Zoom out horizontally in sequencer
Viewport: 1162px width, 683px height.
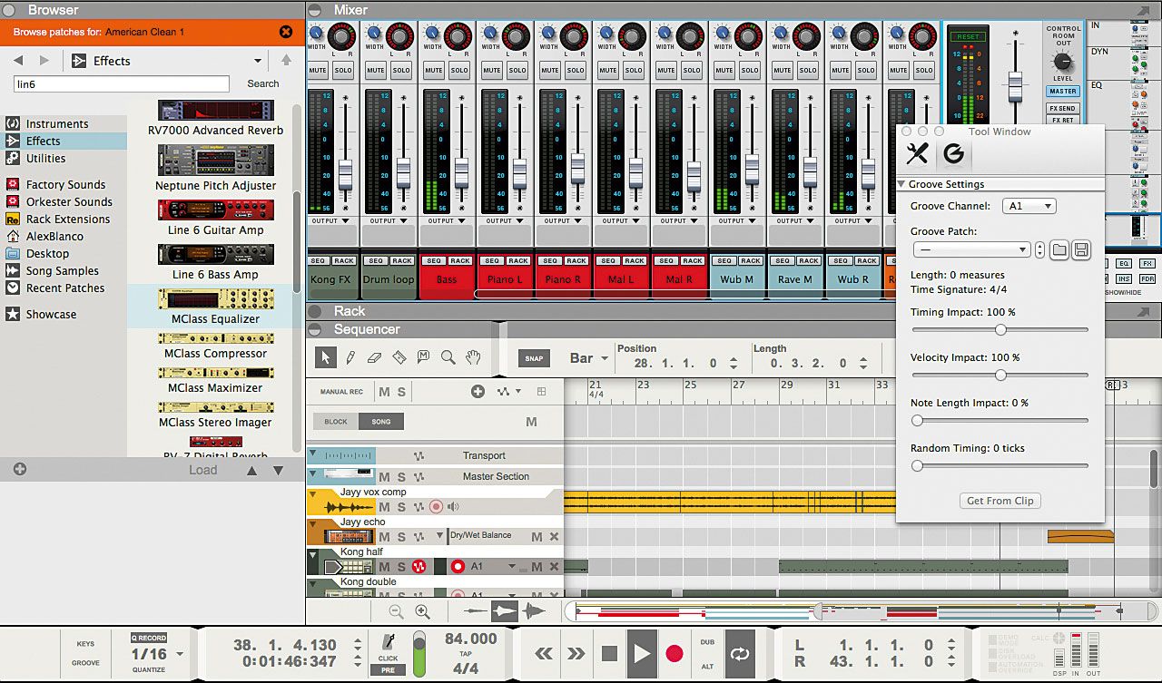click(397, 612)
